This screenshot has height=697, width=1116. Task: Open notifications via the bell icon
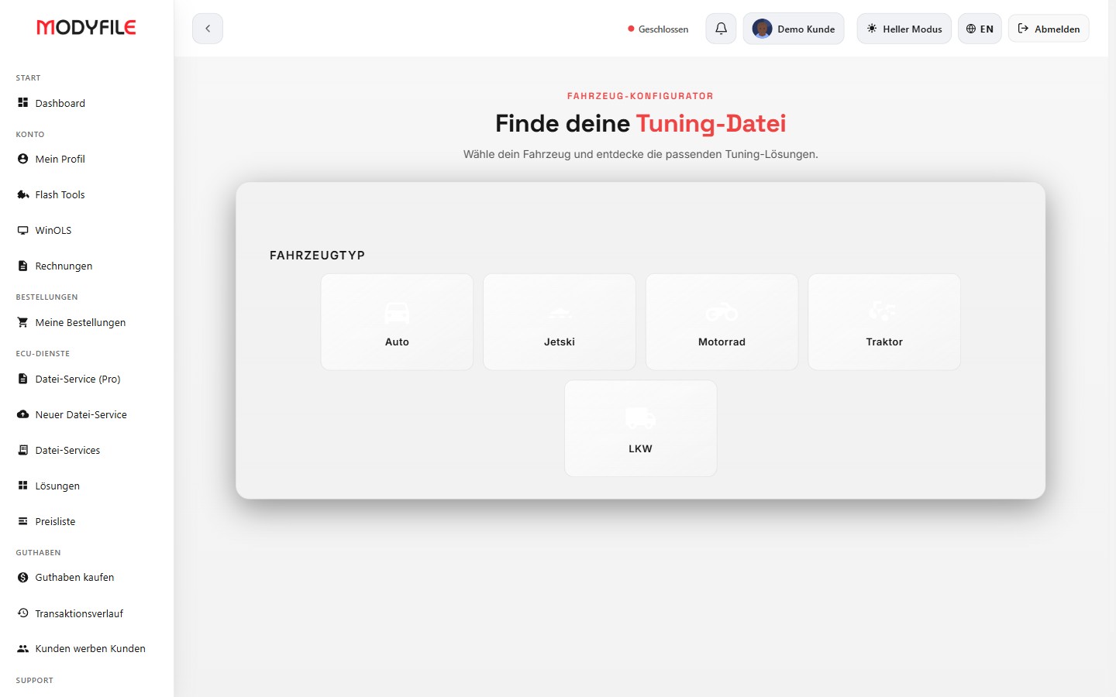[x=721, y=29]
